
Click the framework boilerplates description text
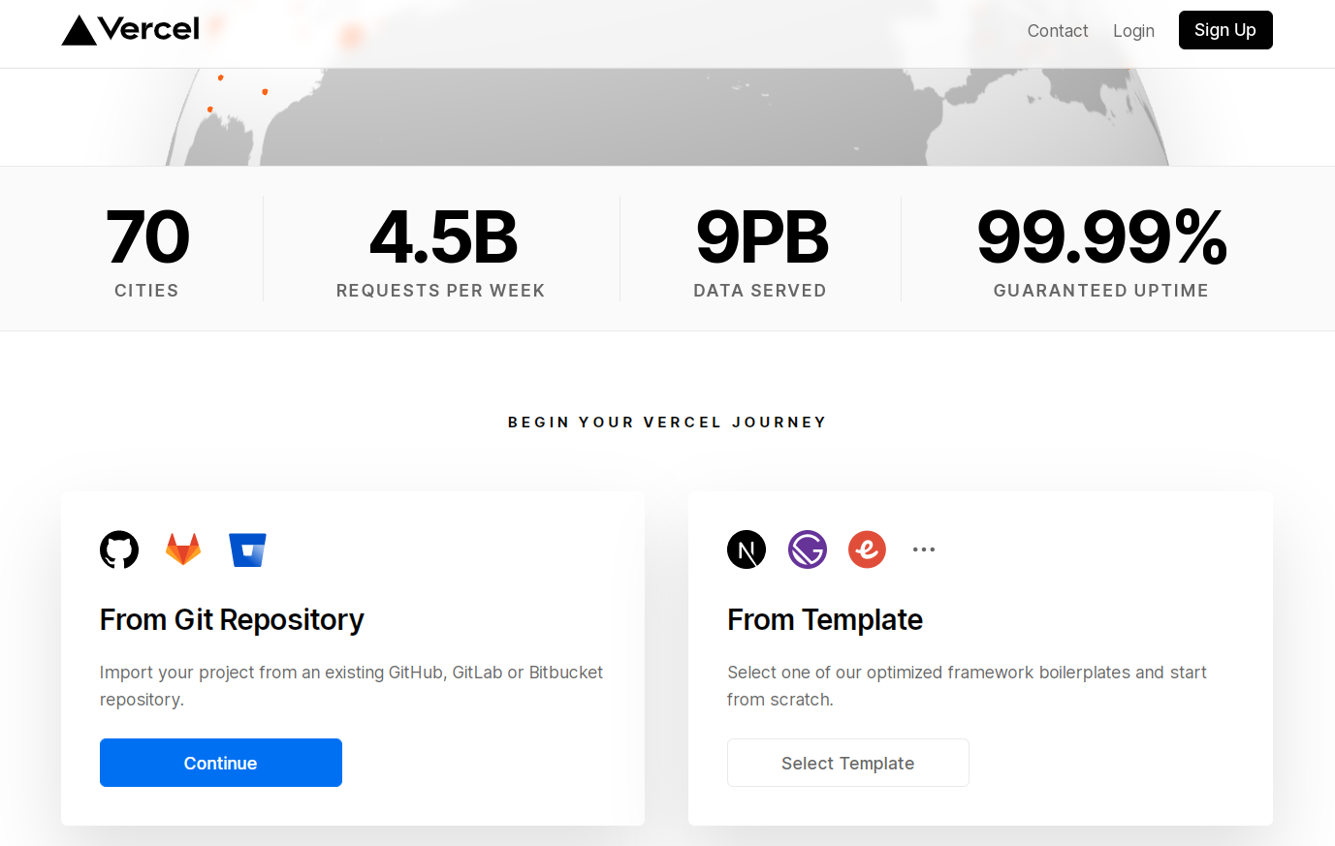point(968,685)
